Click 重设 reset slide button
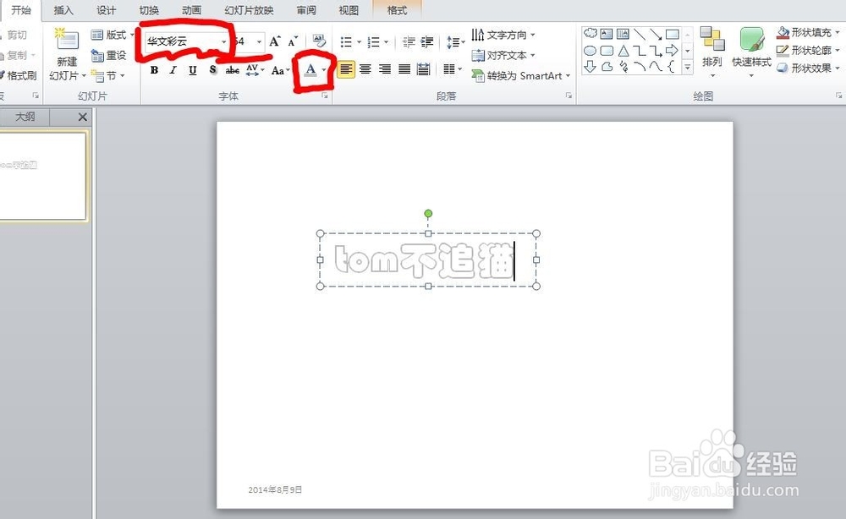This screenshot has height=519, width=846. [109, 56]
